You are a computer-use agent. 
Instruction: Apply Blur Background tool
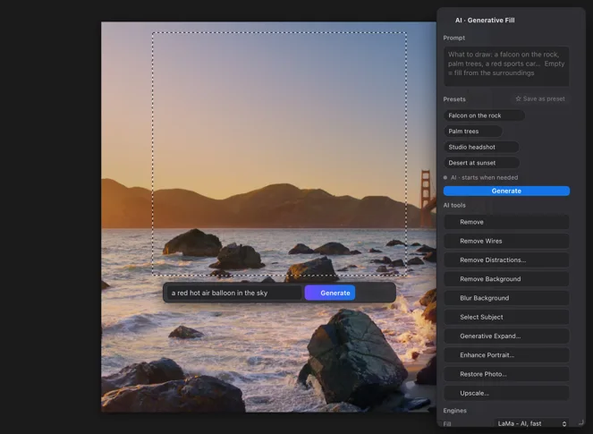tap(506, 298)
